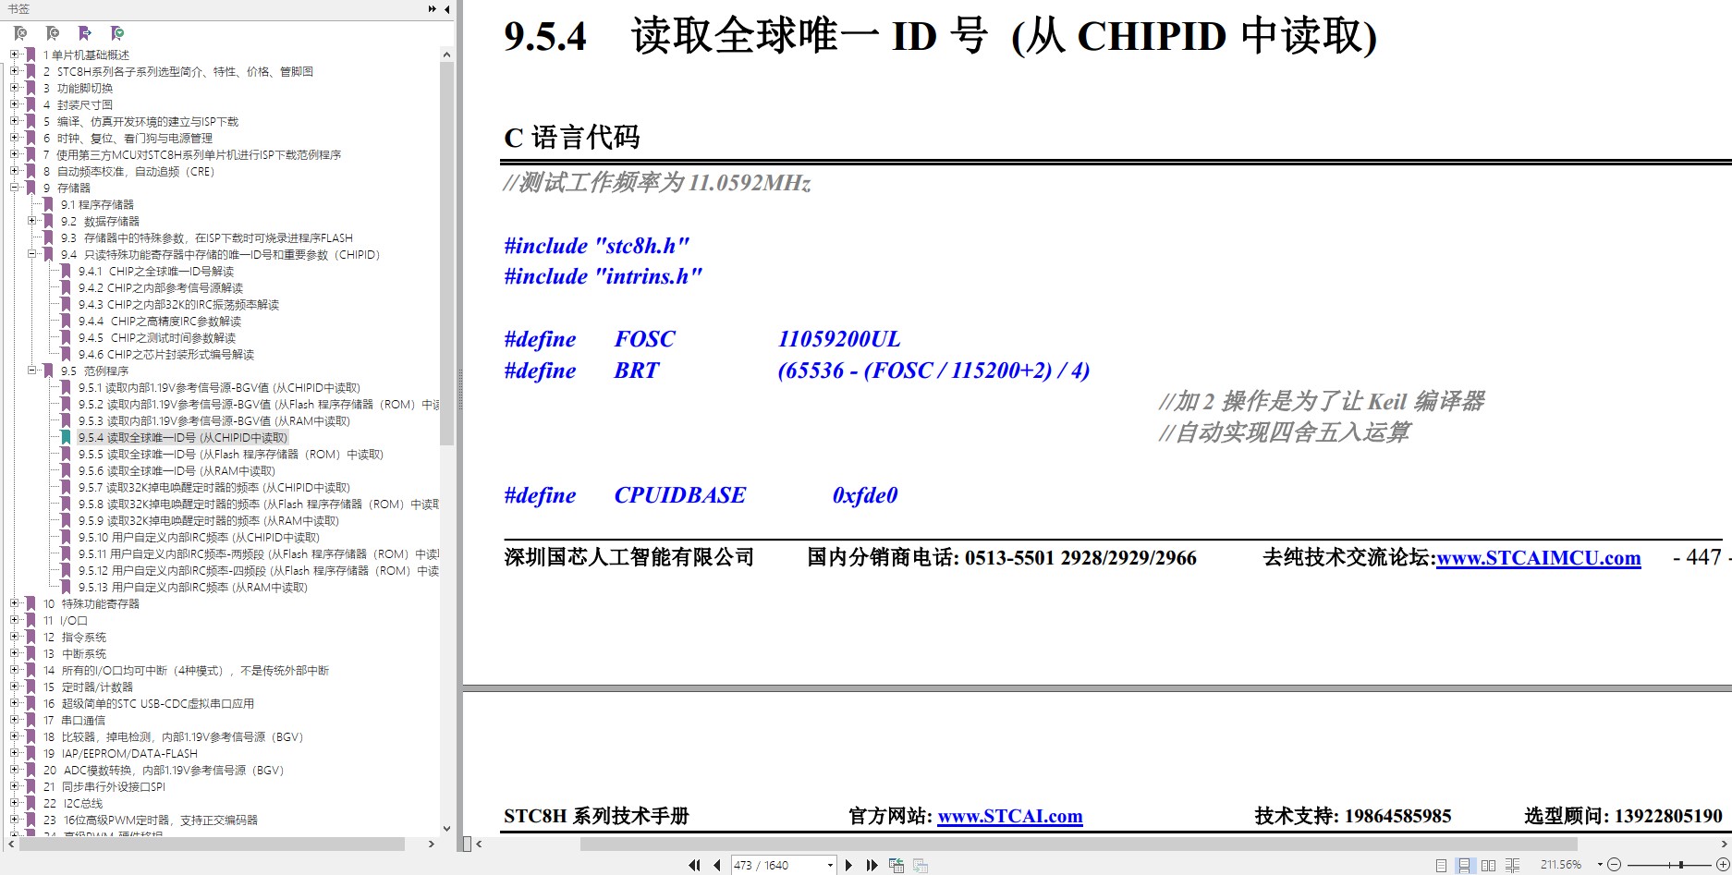Click the document scroll-left arrow
The height and width of the screenshot is (875, 1732).
(x=479, y=844)
